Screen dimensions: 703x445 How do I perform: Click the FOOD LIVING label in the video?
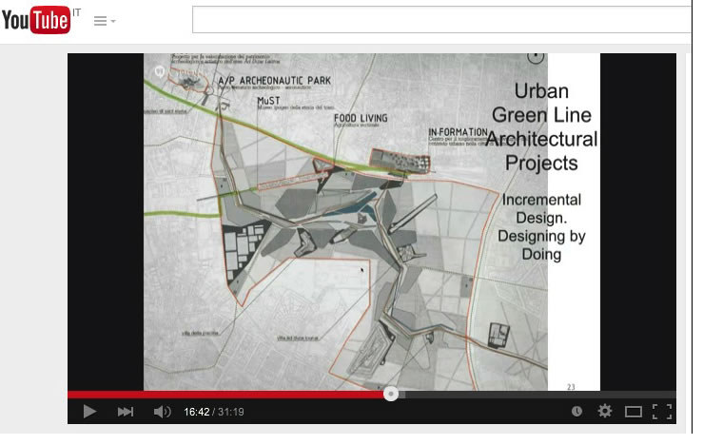pos(361,119)
